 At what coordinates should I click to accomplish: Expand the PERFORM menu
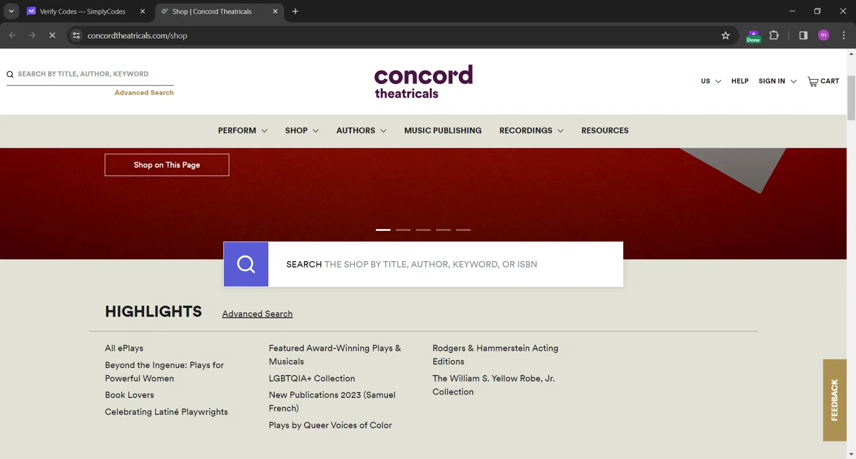(x=243, y=131)
